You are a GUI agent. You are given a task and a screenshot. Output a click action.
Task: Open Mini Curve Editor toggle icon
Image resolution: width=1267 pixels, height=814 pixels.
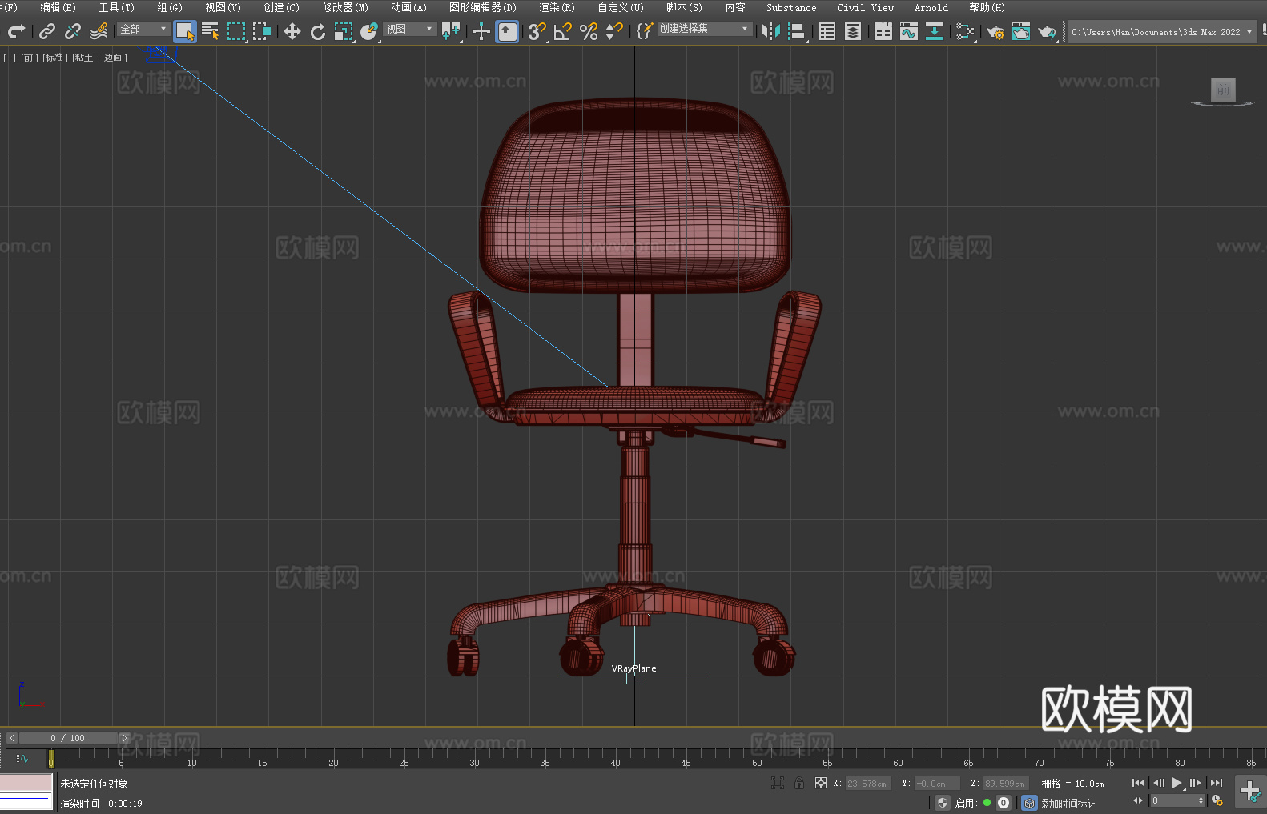(22, 758)
